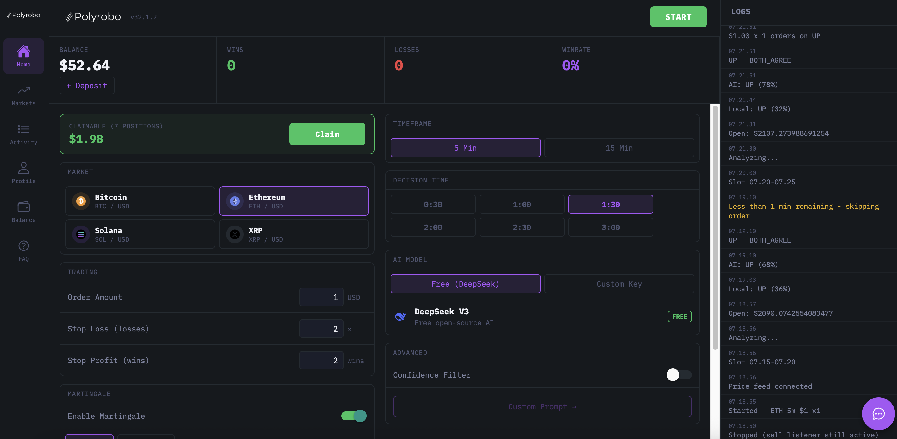Viewport: 897px width, 439px height.
Task: Open the Profile person icon
Action: (x=23, y=168)
